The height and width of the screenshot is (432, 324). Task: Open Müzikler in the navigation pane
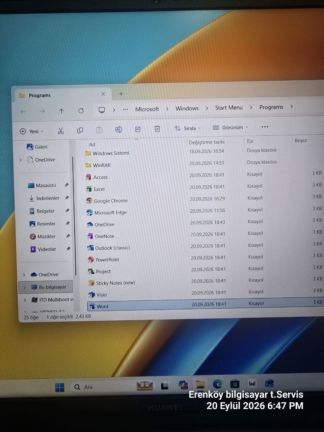click(x=43, y=237)
